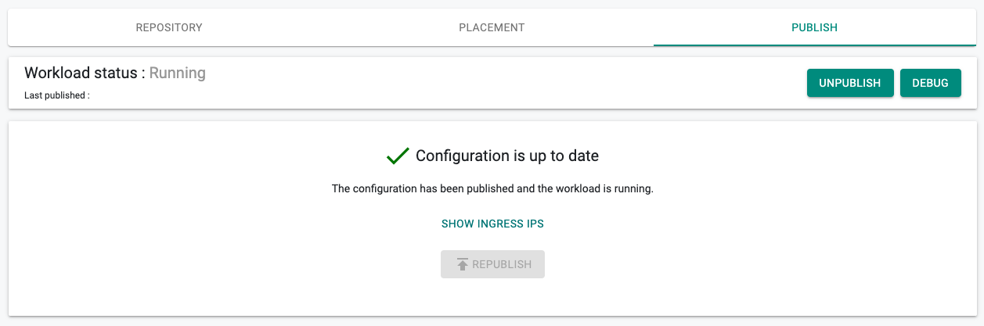Click the 'Configuration is up to date' heading
The height and width of the screenshot is (326, 984).
pos(507,156)
